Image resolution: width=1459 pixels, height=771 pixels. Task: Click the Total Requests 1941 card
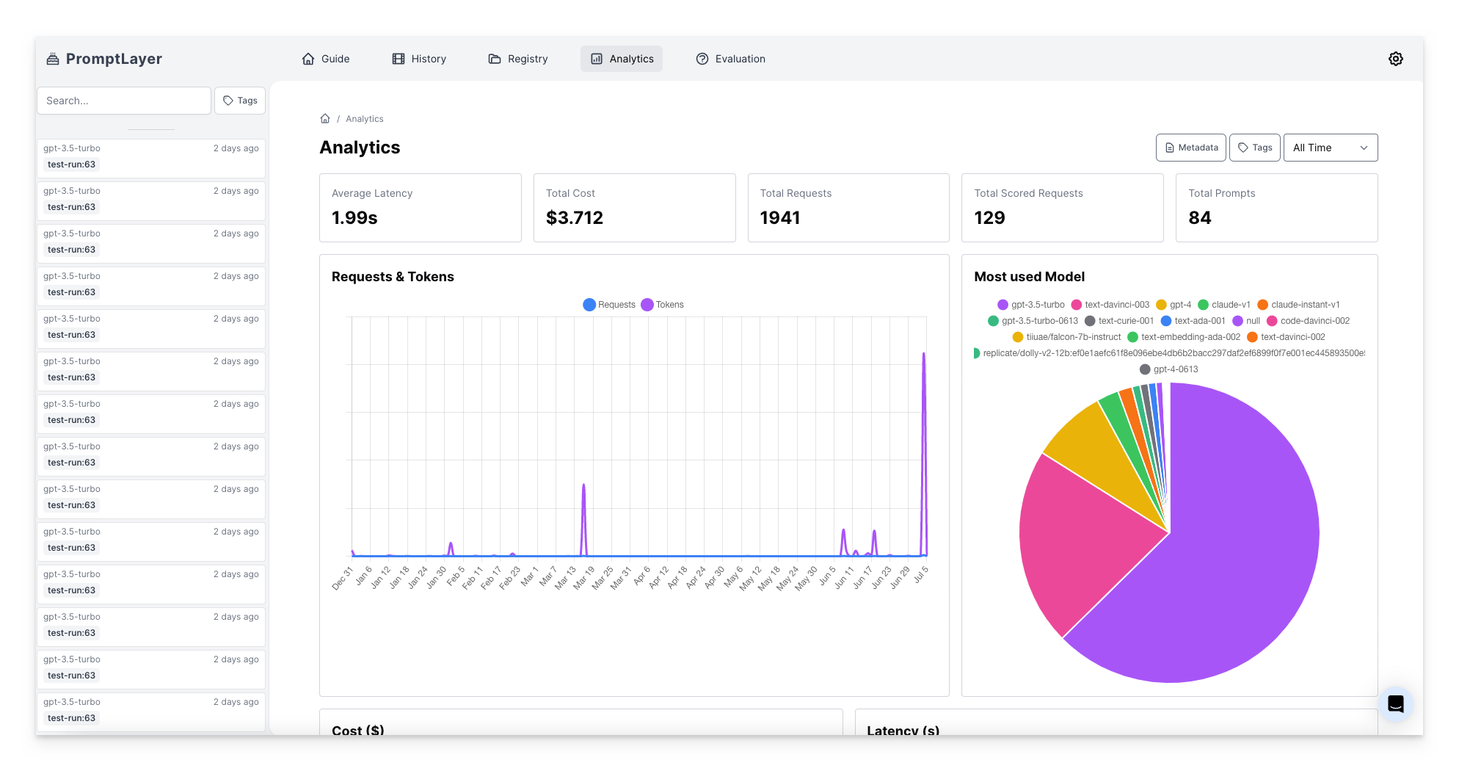click(848, 208)
